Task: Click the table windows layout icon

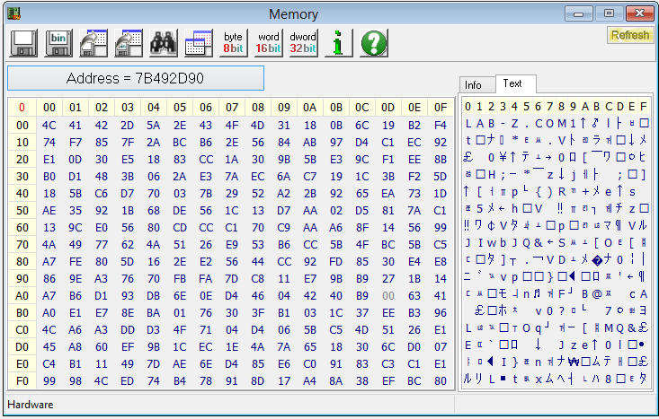Action: click(x=199, y=43)
